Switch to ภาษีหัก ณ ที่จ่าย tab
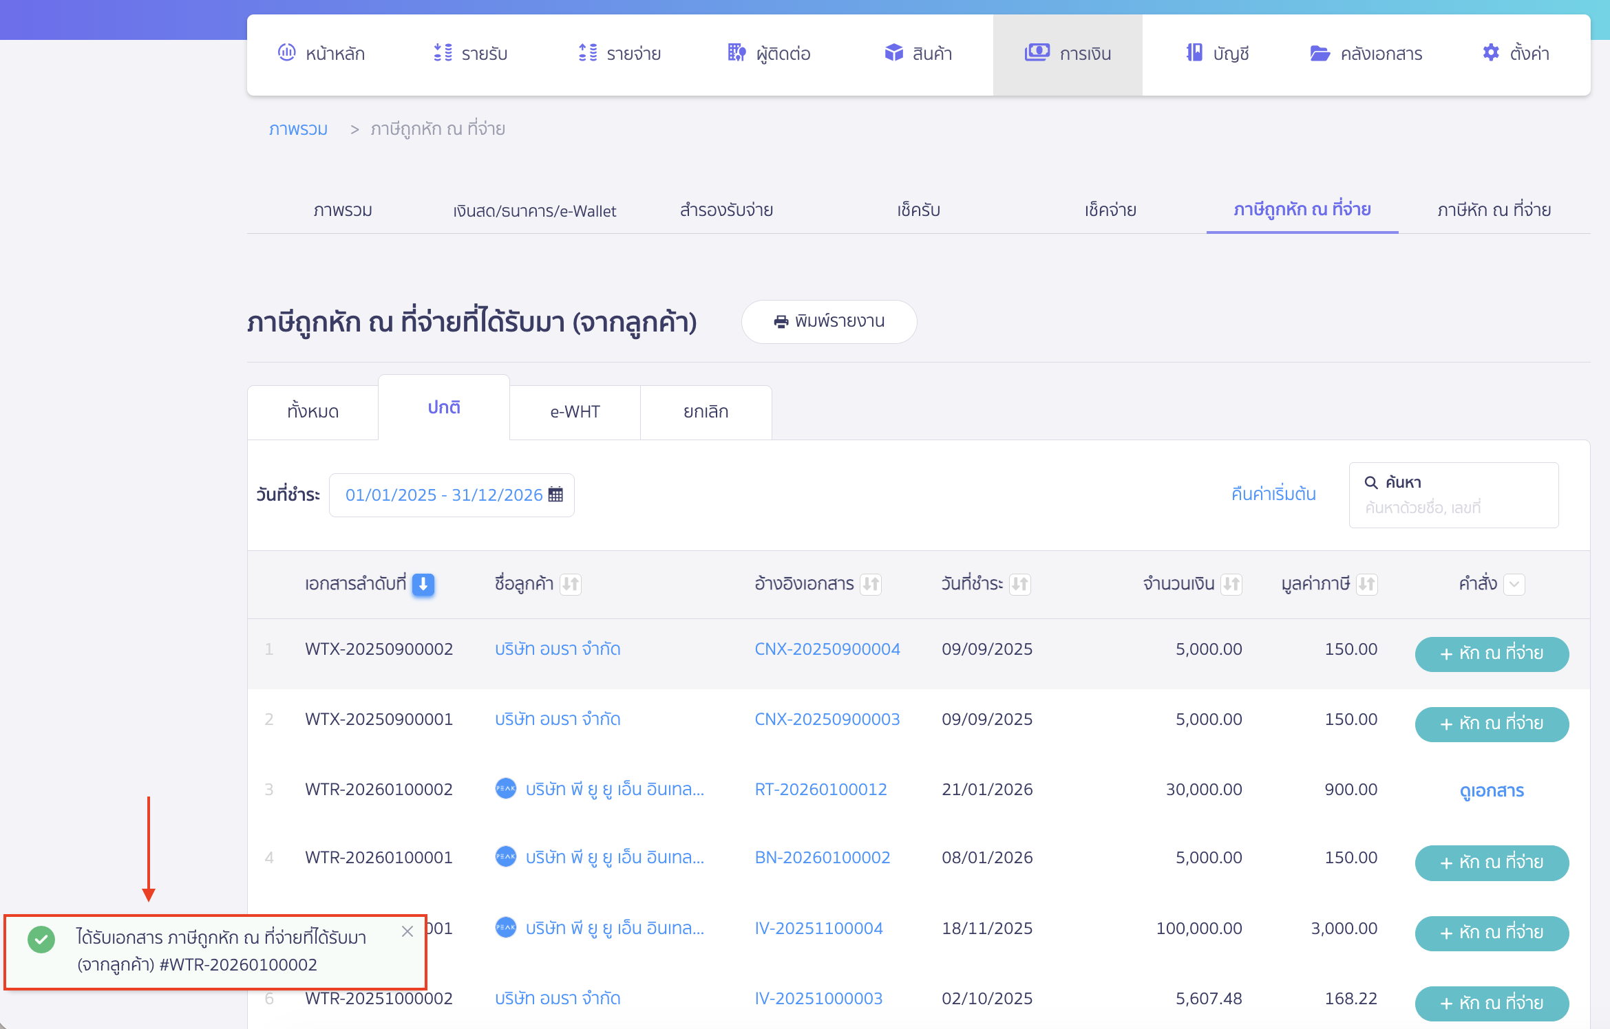The height and width of the screenshot is (1029, 1610). click(x=1494, y=210)
